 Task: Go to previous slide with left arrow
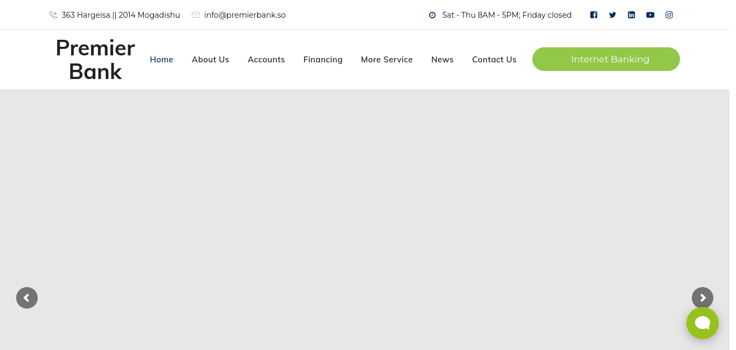27,298
